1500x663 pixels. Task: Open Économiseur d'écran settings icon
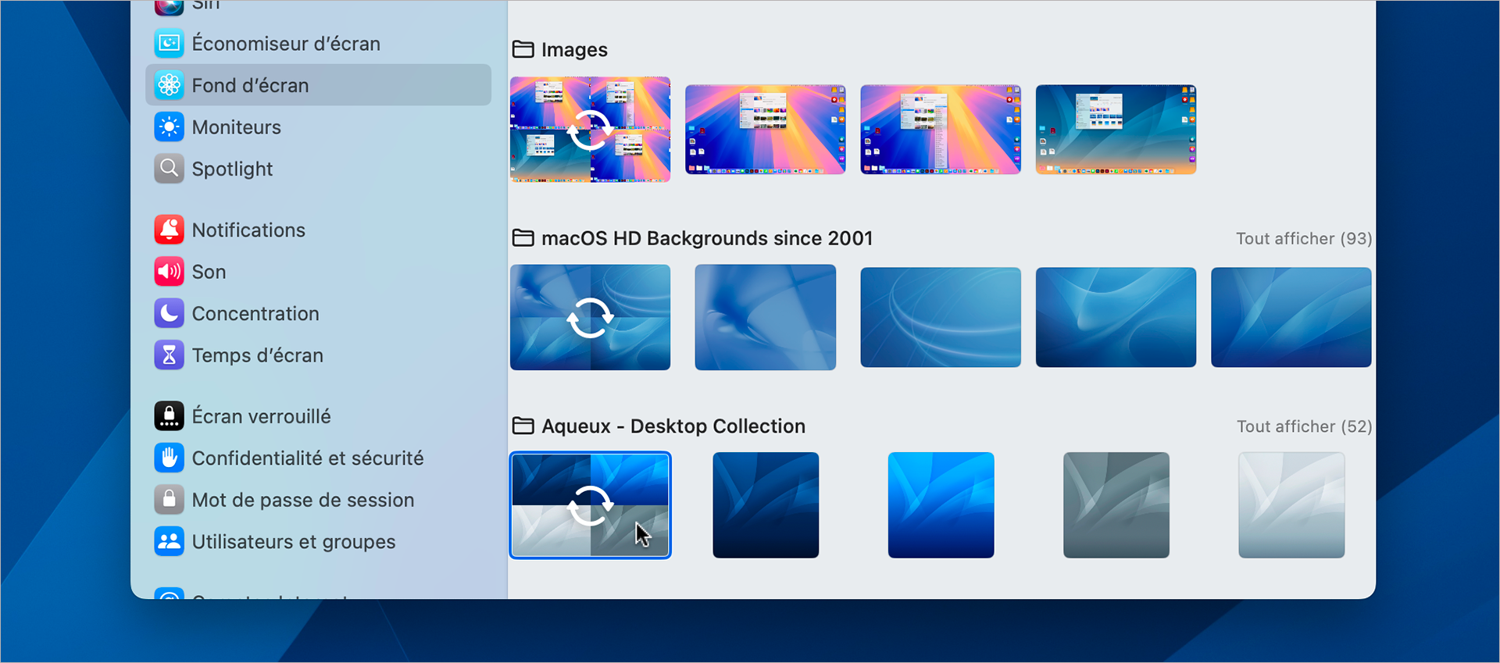point(169,44)
